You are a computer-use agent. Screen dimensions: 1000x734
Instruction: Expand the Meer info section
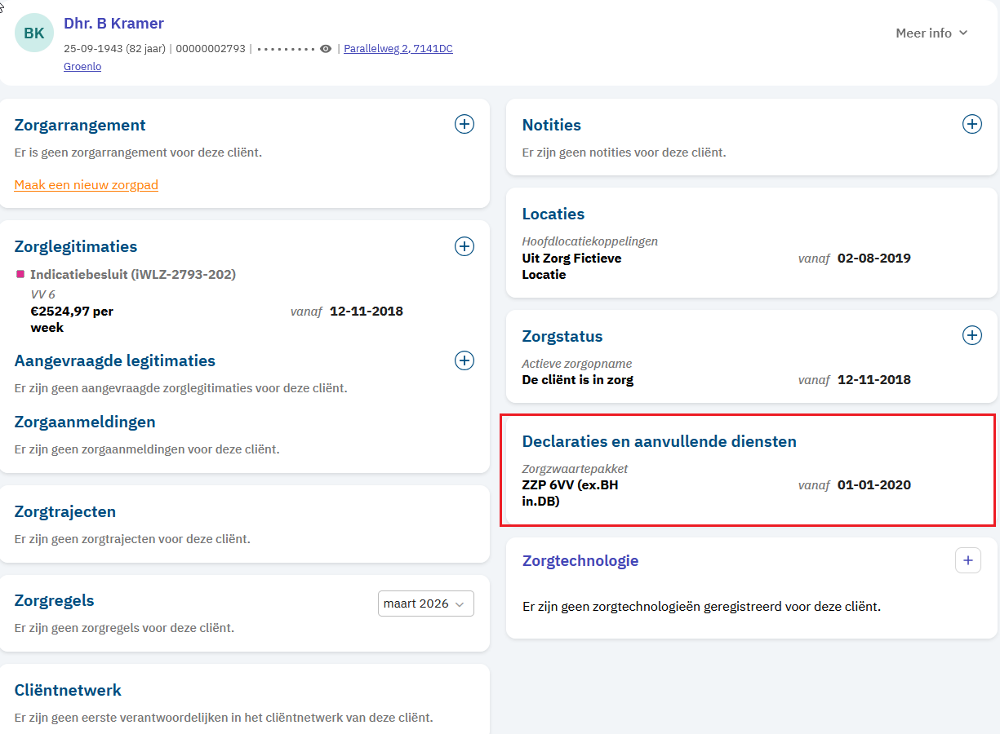(931, 33)
